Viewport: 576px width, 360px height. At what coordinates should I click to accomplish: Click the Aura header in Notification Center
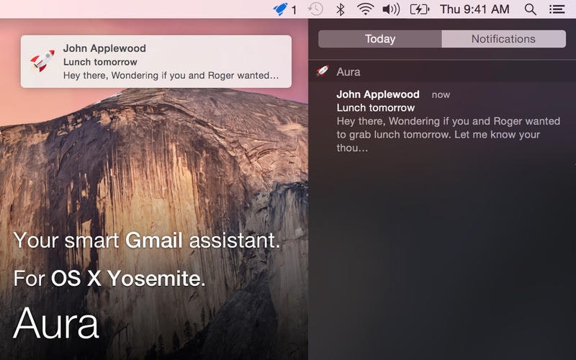442,71
